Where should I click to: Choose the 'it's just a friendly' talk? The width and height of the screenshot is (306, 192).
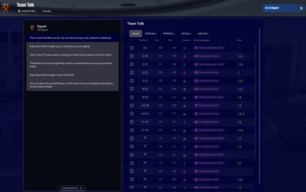pos(72,75)
